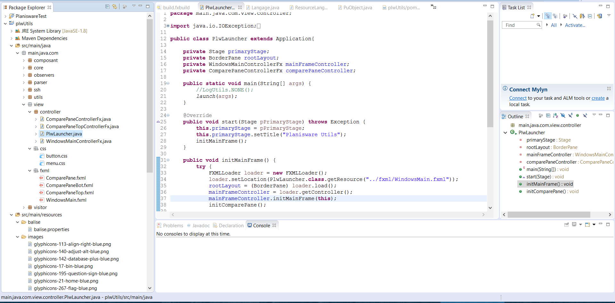Toggle Hide Completed Tasks in Task List

[575, 16]
